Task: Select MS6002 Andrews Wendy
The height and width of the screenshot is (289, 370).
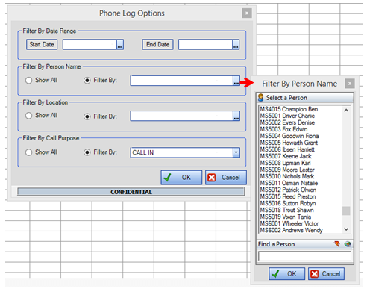Action: pyautogui.click(x=291, y=230)
